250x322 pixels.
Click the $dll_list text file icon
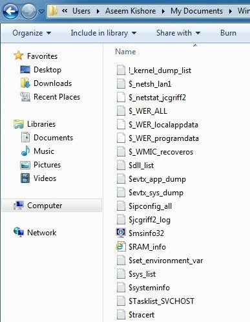[x=121, y=165]
